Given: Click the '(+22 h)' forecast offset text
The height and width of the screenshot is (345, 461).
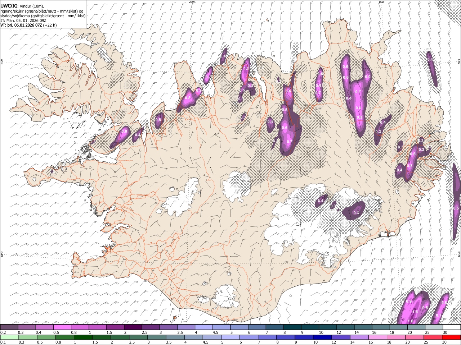Looking at the screenshot, I should (50, 25).
